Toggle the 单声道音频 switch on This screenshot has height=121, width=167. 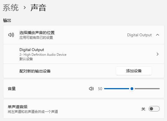154,109
